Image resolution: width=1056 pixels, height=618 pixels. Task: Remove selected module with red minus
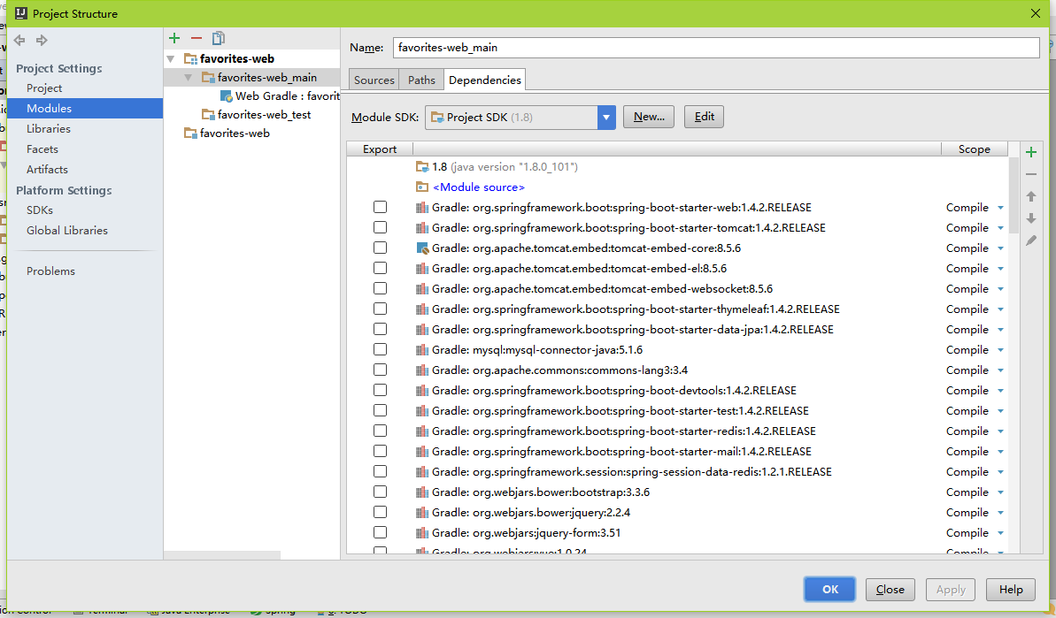[x=196, y=38]
